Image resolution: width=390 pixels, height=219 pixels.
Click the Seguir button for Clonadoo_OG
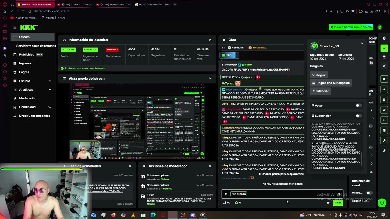(x=319, y=75)
